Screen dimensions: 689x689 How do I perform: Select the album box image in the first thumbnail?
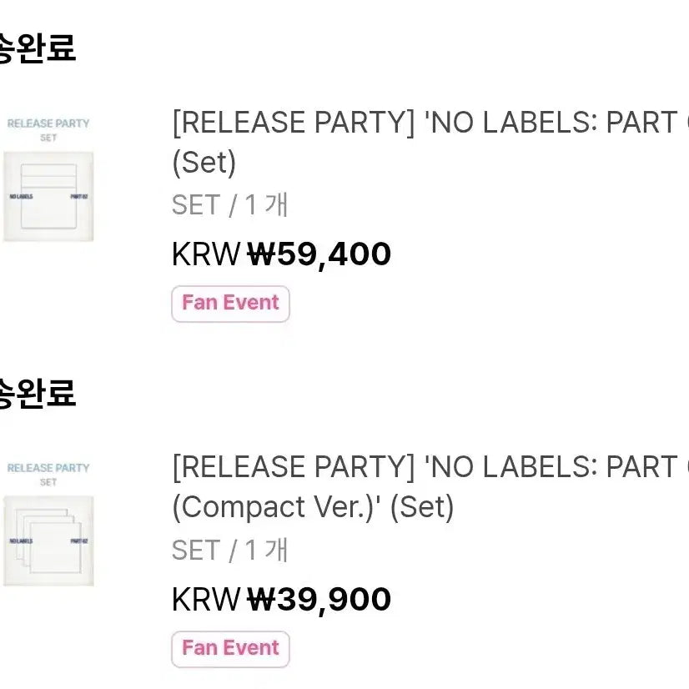[x=48, y=196]
